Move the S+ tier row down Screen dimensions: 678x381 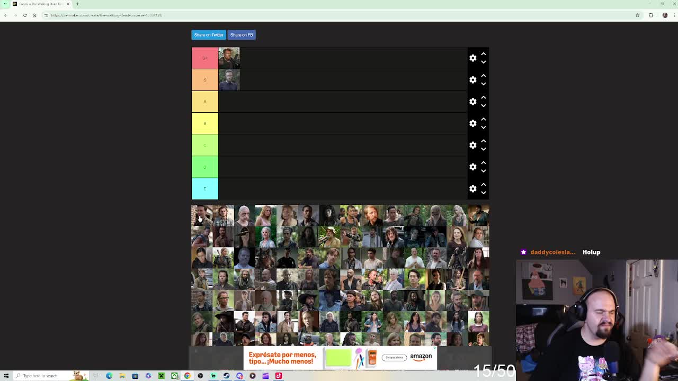click(x=483, y=62)
